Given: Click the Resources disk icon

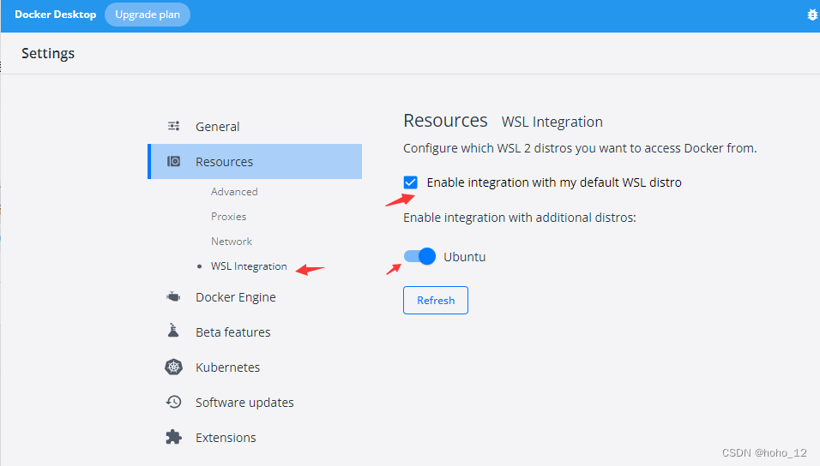Looking at the screenshot, I should point(173,161).
